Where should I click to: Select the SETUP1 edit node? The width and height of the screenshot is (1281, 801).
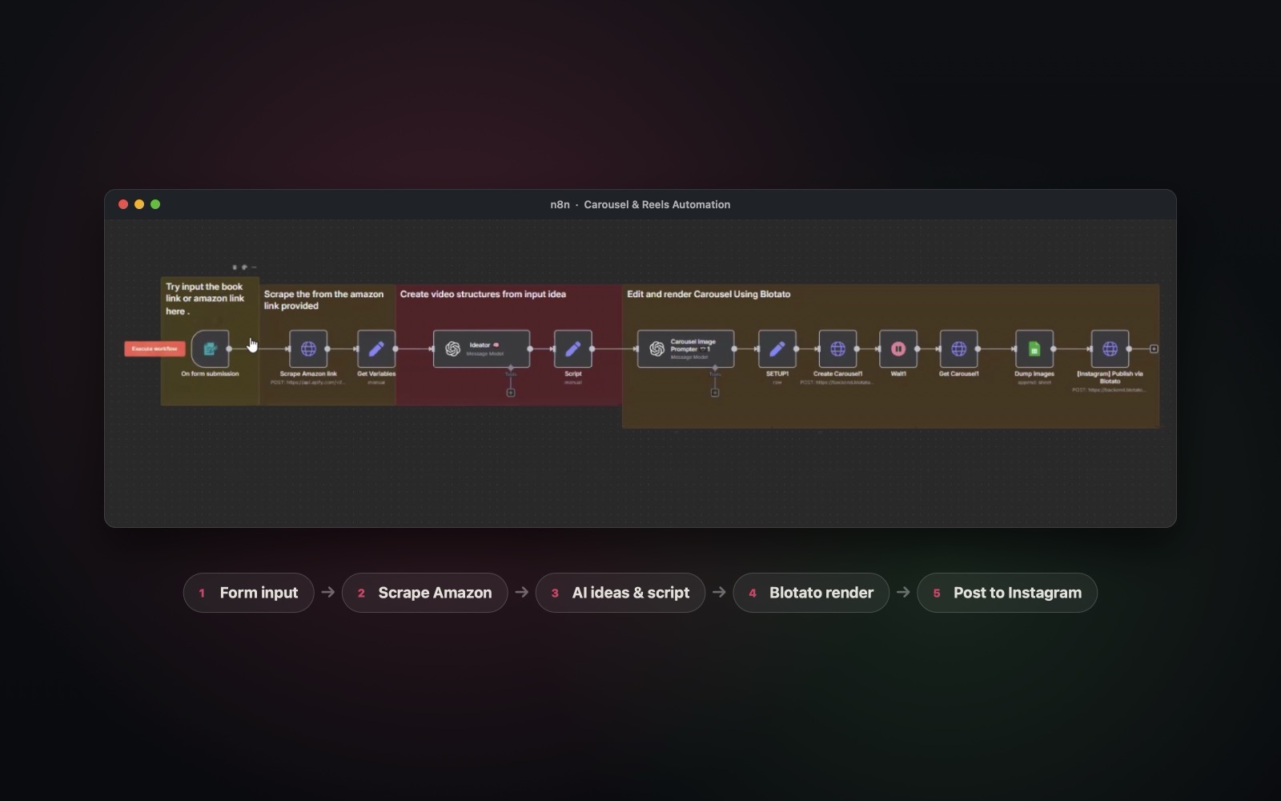pos(777,348)
